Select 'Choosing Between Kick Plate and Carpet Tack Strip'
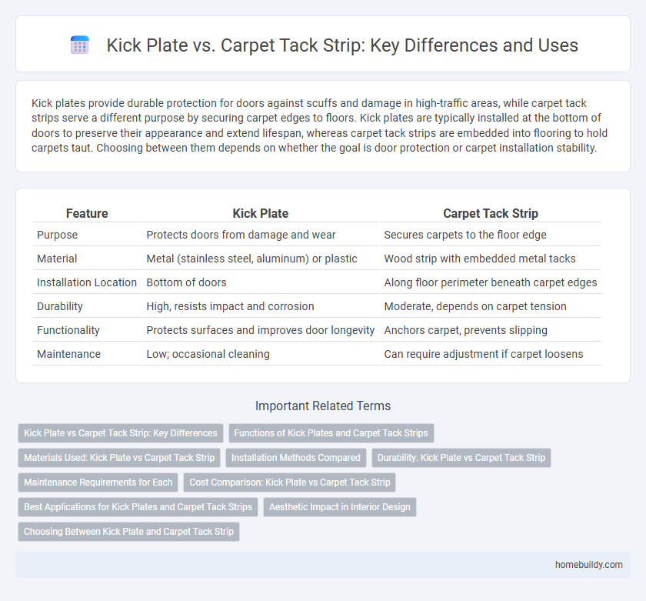This screenshot has height=601, width=646. (x=128, y=532)
